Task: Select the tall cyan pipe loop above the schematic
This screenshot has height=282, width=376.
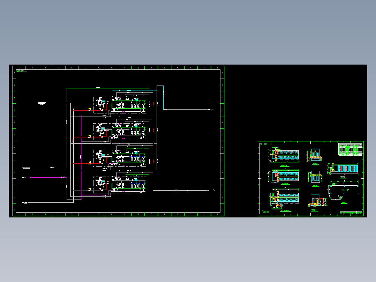Action: 160,97
